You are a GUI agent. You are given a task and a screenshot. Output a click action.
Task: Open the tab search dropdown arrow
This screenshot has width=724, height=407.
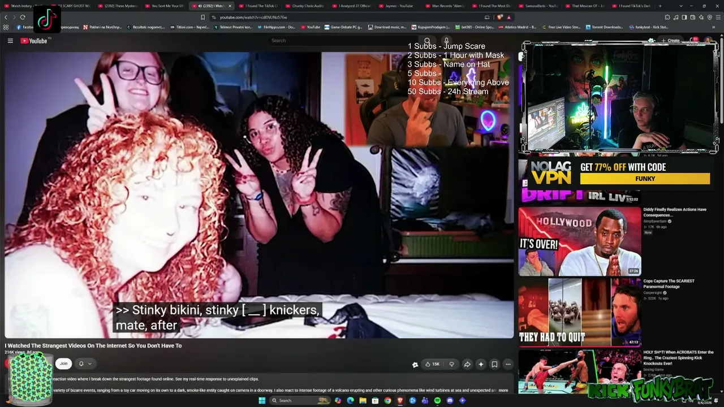click(682, 6)
